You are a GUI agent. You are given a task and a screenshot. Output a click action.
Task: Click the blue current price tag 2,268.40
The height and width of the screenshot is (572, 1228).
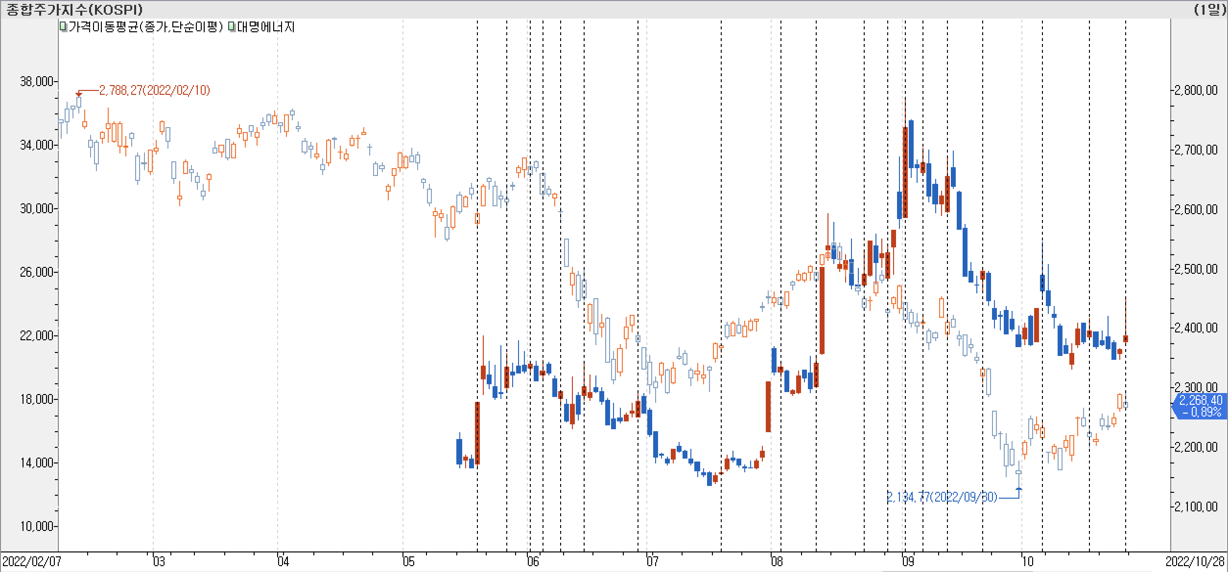click(1200, 406)
